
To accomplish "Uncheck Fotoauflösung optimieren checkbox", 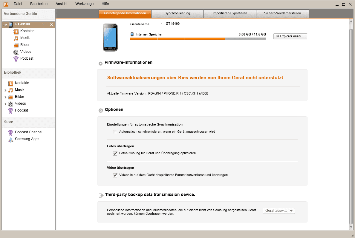I will (115, 153).
